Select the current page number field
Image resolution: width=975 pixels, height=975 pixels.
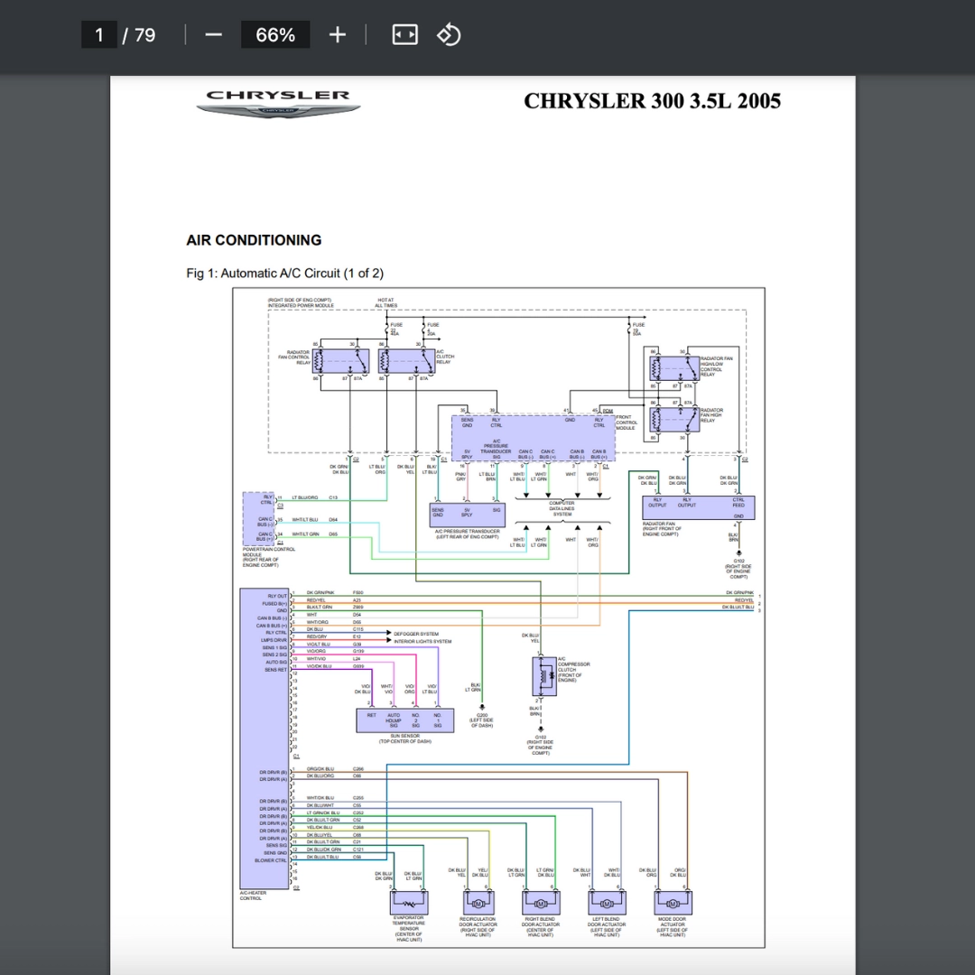pyautogui.click(x=99, y=35)
